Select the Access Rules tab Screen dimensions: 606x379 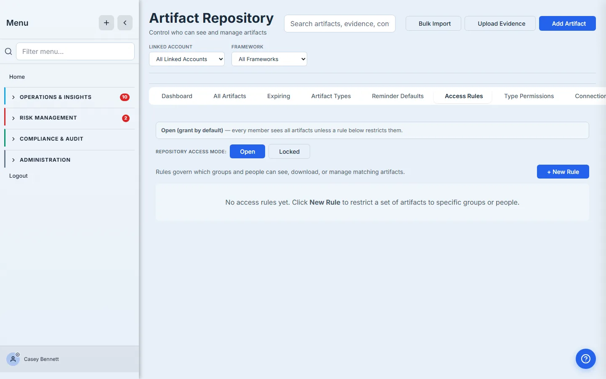tap(464, 96)
